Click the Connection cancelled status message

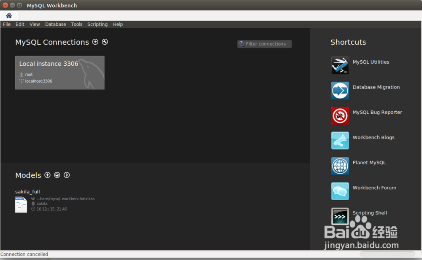(x=24, y=254)
